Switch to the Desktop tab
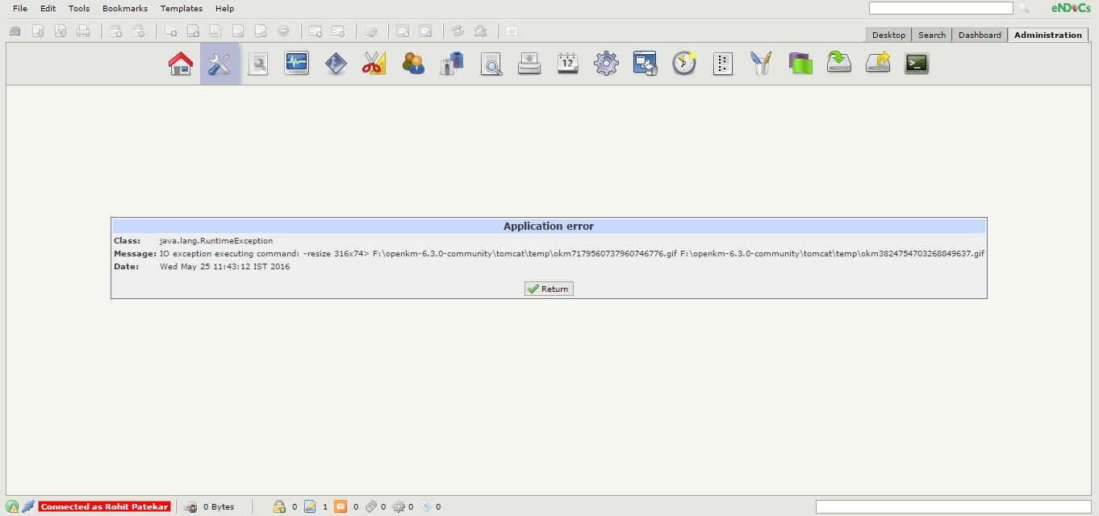This screenshot has height=516, width=1099. [888, 35]
